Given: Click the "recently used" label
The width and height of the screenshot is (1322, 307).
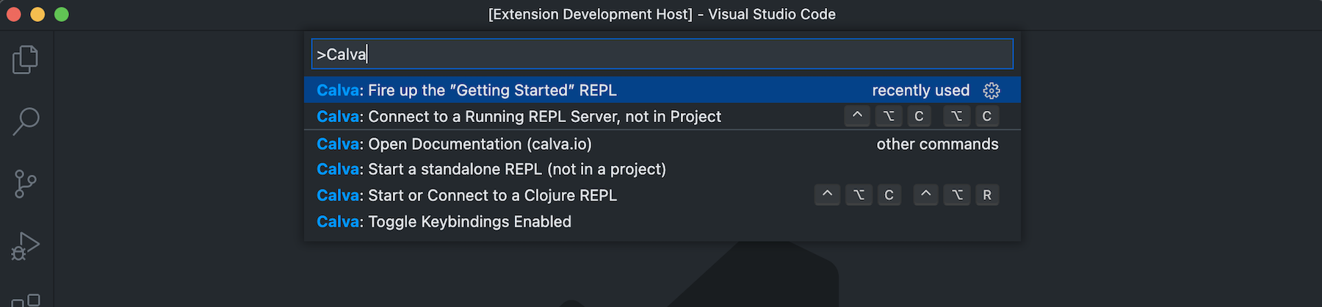Looking at the screenshot, I should (920, 90).
